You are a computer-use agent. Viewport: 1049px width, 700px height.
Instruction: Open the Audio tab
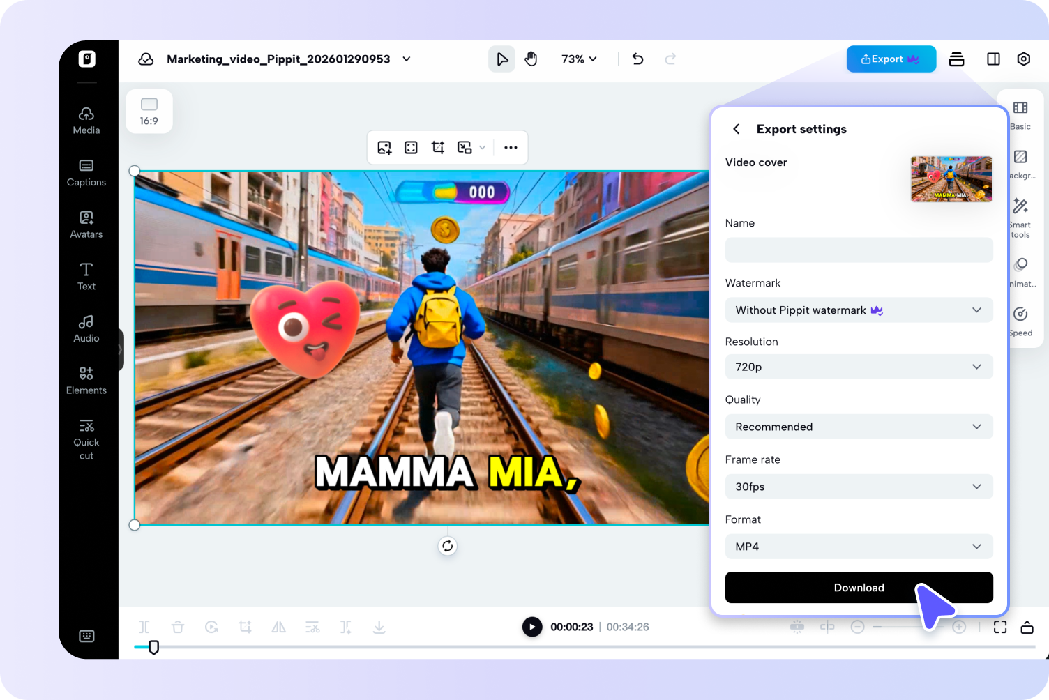86,329
